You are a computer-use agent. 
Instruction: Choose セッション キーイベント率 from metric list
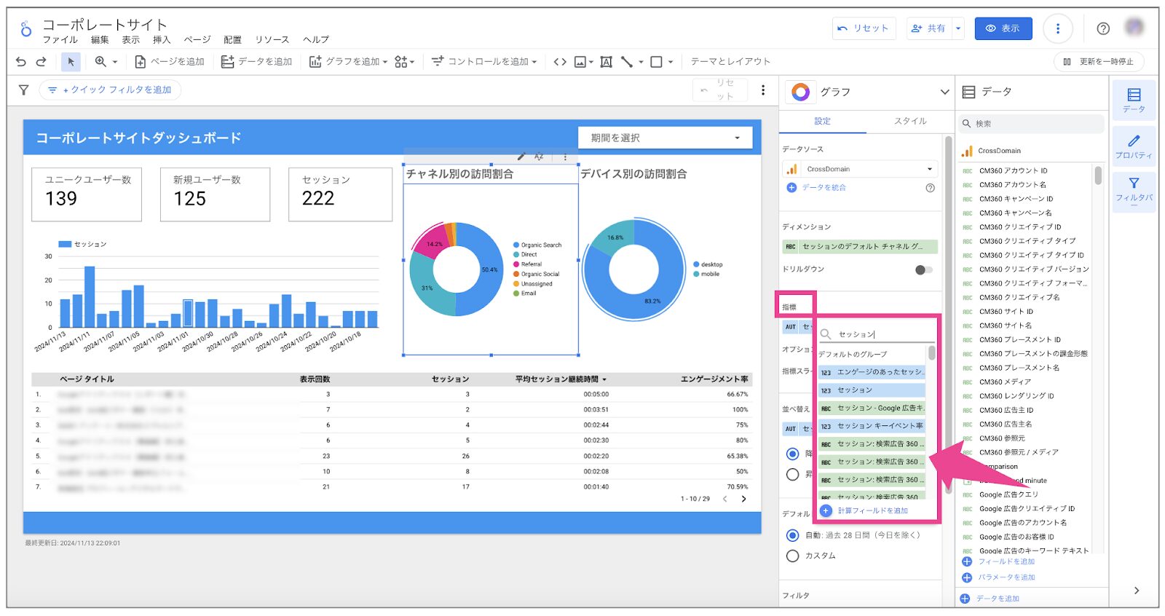pyautogui.click(x=872, y=426)
